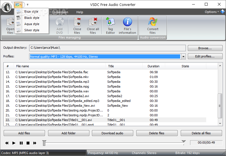Viewport: 226px width, 156px height.
Task: Click Frequency: 44100 Hz status entry
Action: pyautogui.click(x=103, y=153)
